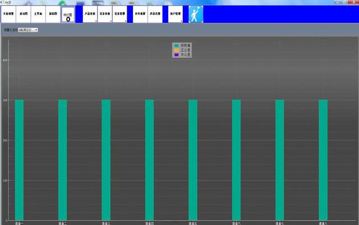Expand the 设备参数 dropdown menu
359x225 pixels.
104,15
